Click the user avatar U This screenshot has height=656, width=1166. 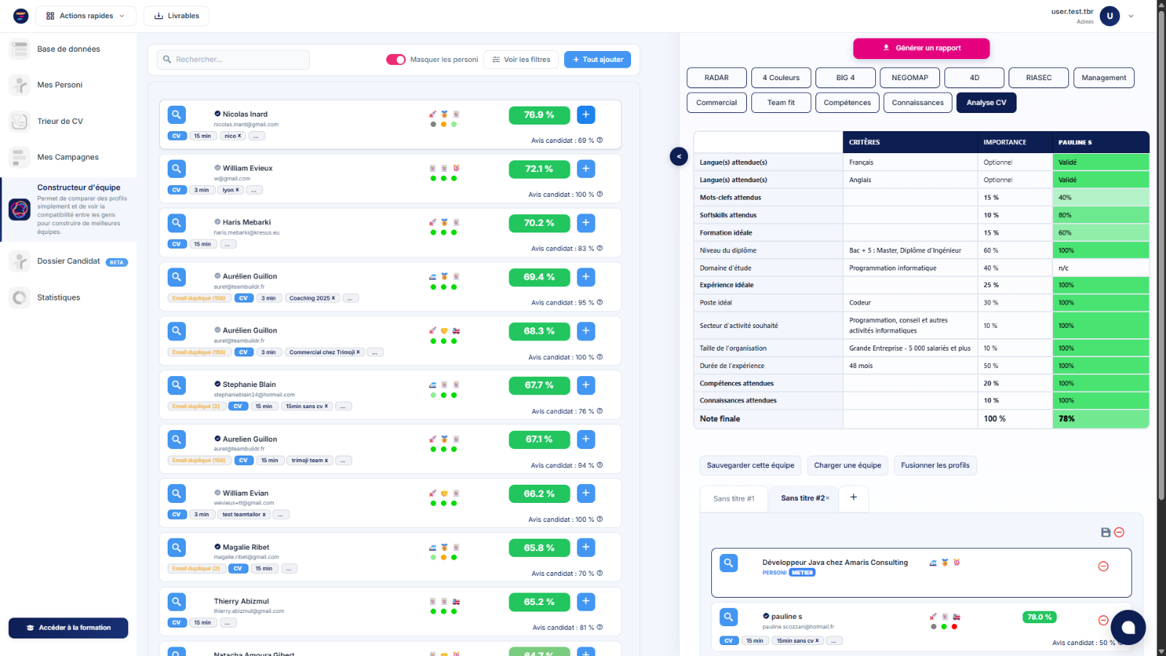click(x=1110, y=16)
